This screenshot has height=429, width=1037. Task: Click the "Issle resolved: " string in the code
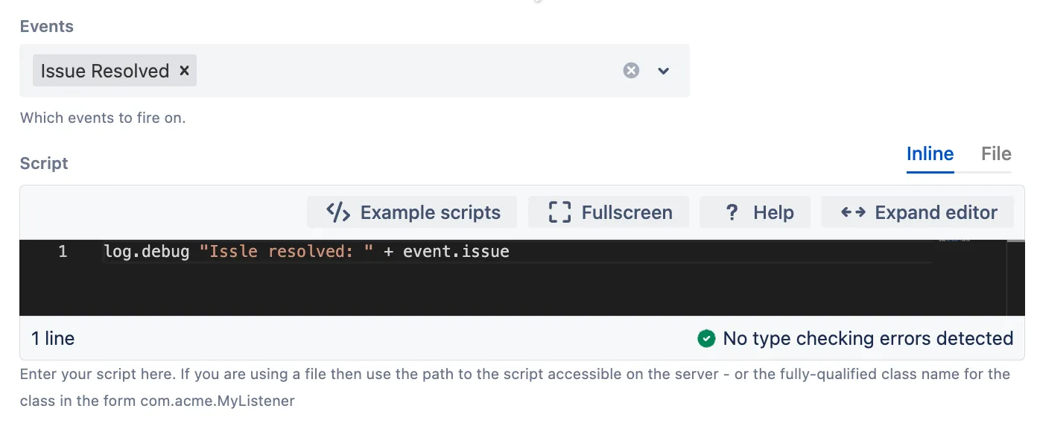click(x=287, y=252)
